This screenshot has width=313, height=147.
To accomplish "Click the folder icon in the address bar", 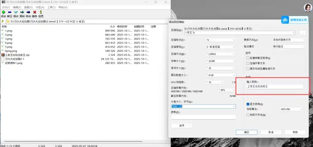I will click(8, 21).
